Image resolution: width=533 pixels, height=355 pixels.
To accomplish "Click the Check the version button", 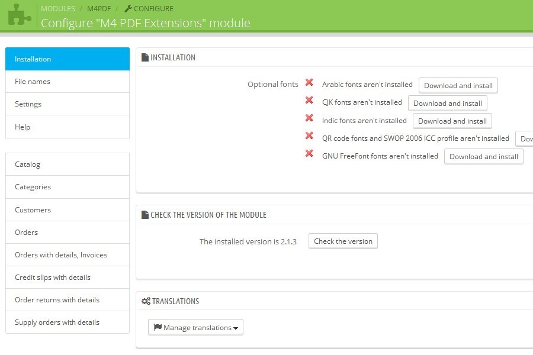I will point(343,241).
